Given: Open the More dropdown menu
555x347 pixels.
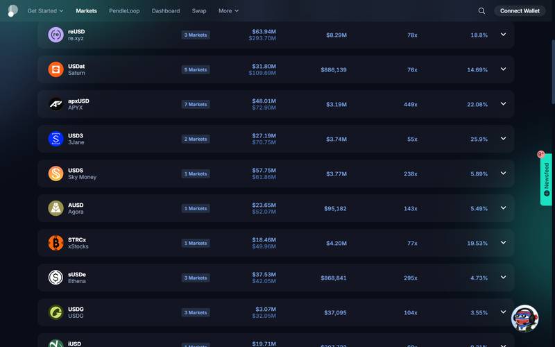Looking at the screenshot, I should click(228, 11).
